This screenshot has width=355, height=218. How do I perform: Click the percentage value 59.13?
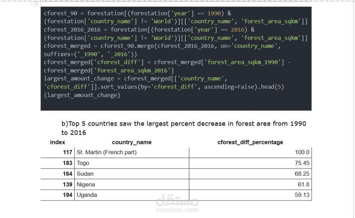(302, 195)
